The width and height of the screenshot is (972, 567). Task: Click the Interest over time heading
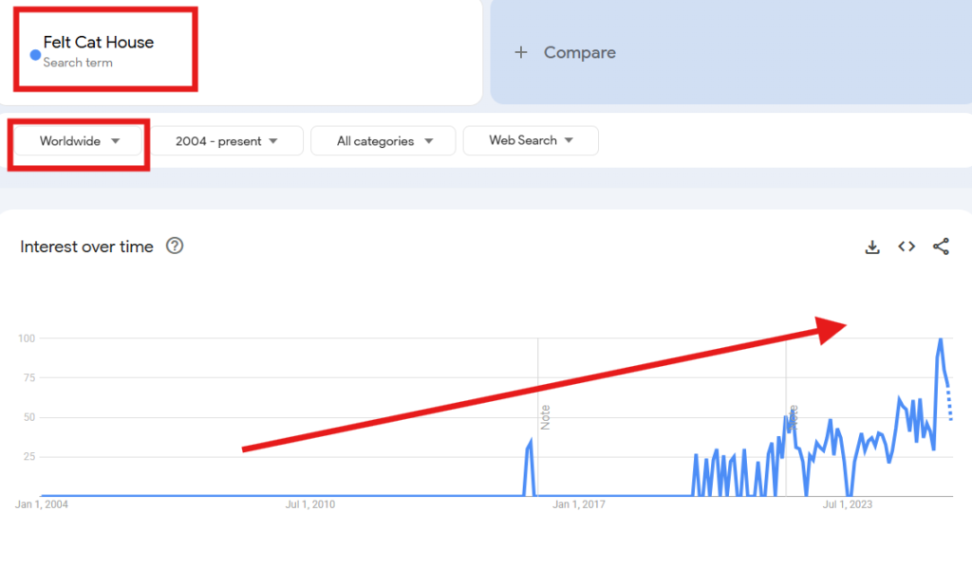pos(86,247)
